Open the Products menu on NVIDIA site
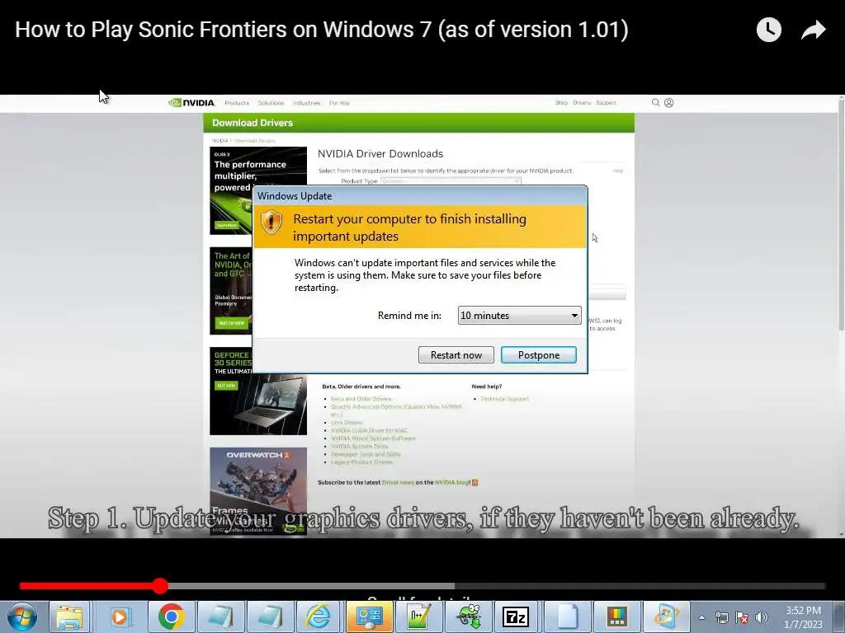This screenshot has height=633, width=845. (x=237, y=103)
